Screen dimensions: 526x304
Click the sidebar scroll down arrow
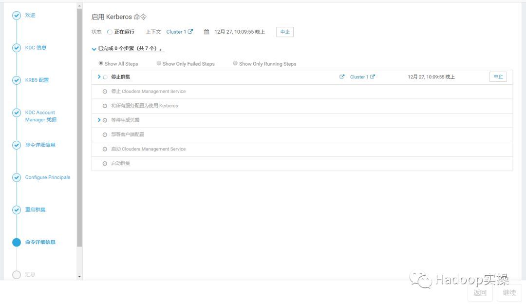pyautogui.click(x=79, y=277)
